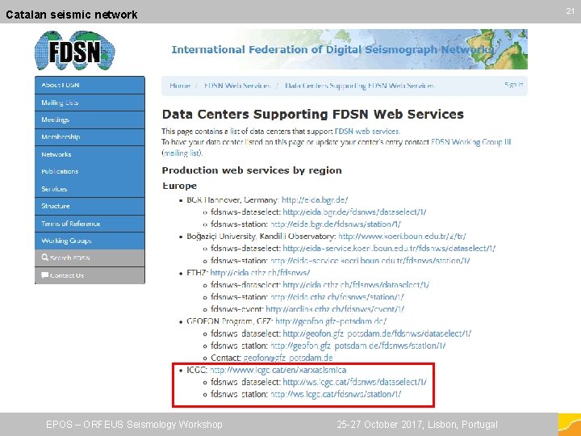Open the ETHZ fdsnws-station URL
This screenshot has width=581, height=436.
[x=336, y=297]
